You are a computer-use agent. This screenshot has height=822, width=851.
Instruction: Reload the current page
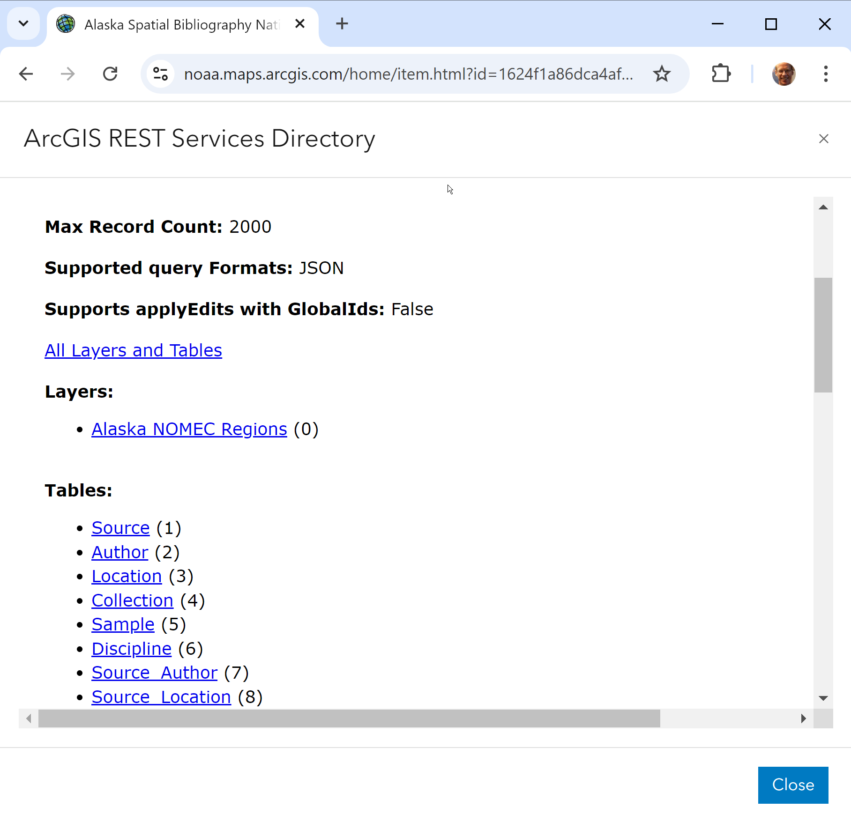click(x=111, y=74)
